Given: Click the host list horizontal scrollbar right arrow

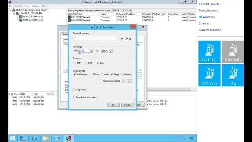Looking at the screenshot, I should click(195, 89).
